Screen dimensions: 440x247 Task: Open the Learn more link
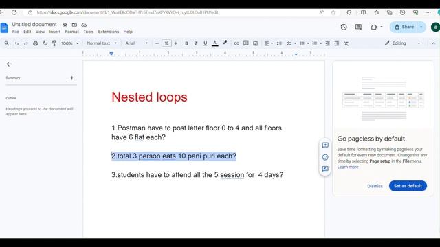click(x=348, y=167)
